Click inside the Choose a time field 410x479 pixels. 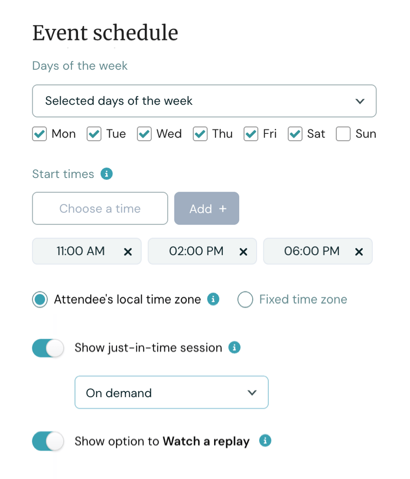pos(100,208)
